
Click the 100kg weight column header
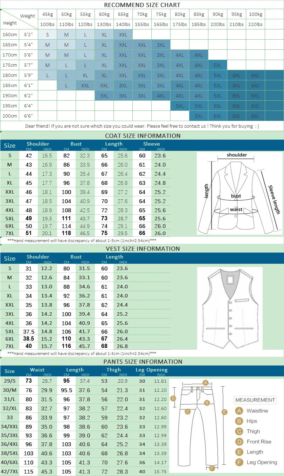[x=255, y=14]
